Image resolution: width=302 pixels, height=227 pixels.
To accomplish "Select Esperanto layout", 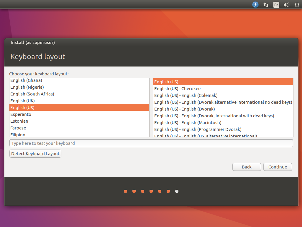I will [79, 114].
